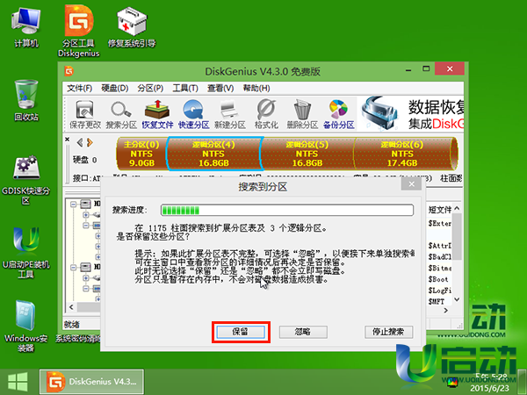Select the 主分区(0) 9.0GB partition block
The height and width of the screenshot is (395, 527).
tap(141, 154)
